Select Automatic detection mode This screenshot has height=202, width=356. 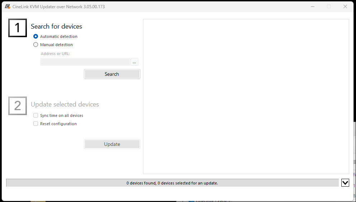tap(35, 36)
